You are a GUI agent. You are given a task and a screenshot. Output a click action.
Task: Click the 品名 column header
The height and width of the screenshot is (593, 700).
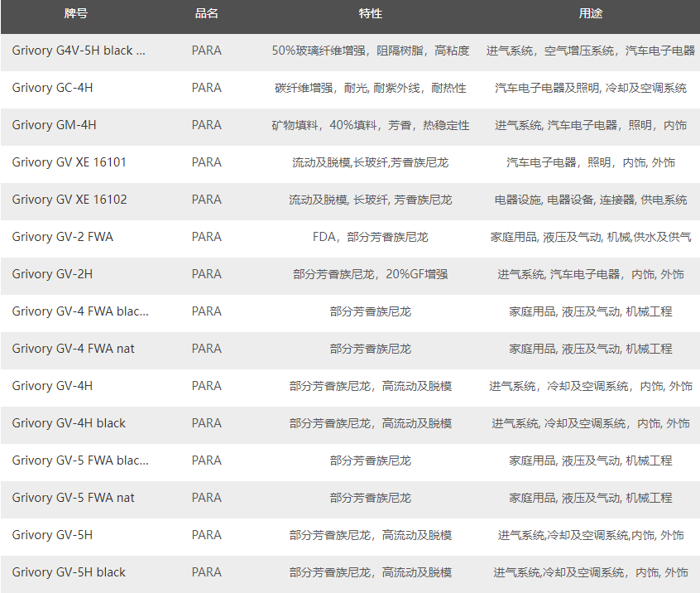tap(206, 14)
